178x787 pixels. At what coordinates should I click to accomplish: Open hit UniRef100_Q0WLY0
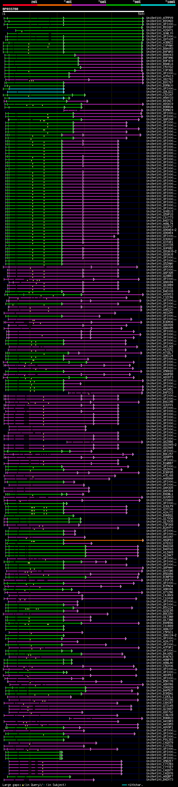click(x=160, y=33)
